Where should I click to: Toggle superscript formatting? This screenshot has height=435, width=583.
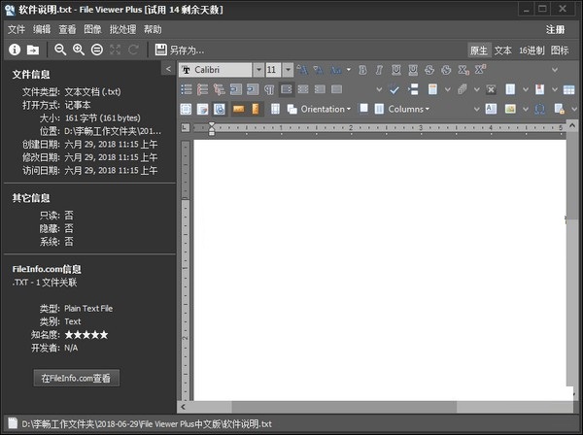click(480, 70)
